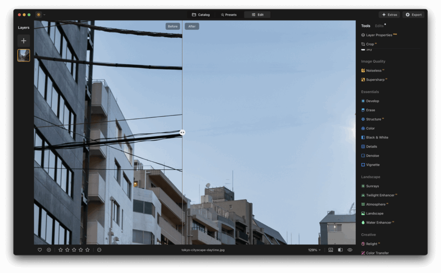Give the photo a four-star rating
This screenshot has width=441, height=273.
coord(81,249)
